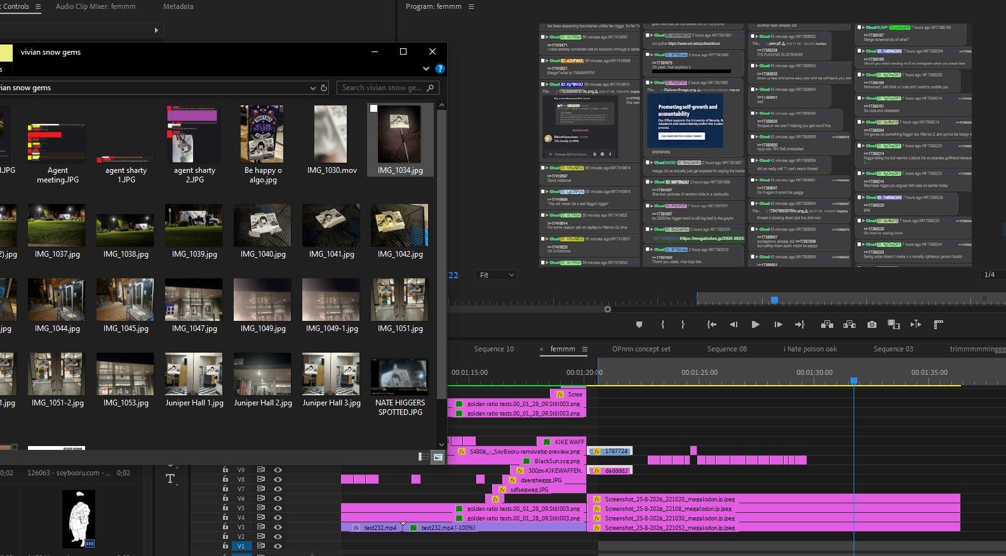
Task: Open File Explorer help
Action: (x=439, y=69)
